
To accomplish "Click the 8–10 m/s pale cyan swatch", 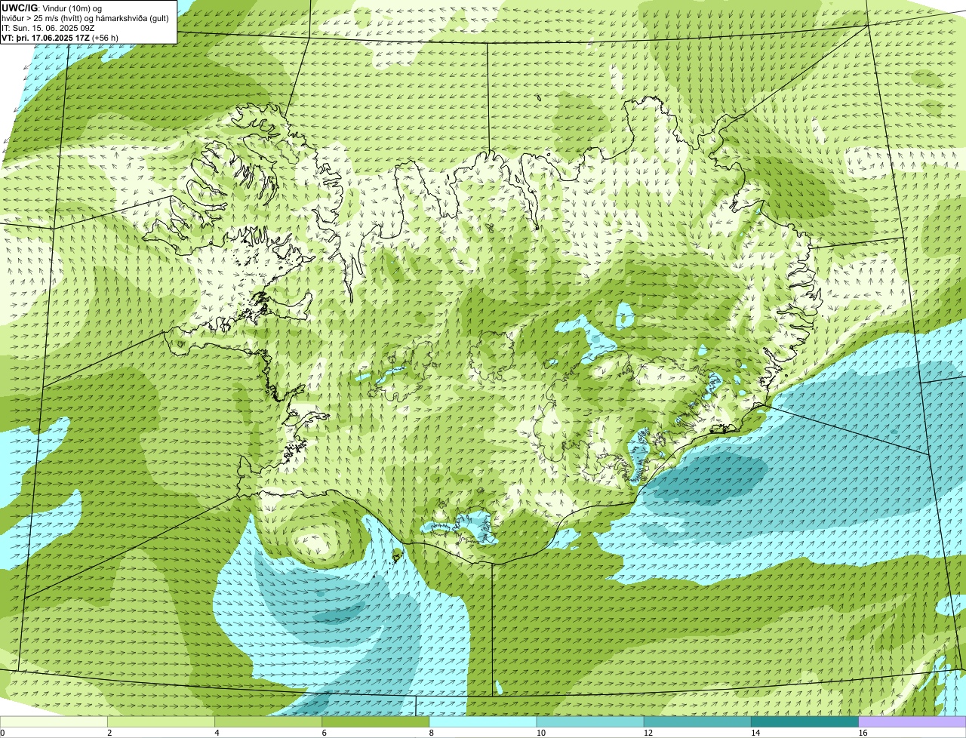I will 483,722.
